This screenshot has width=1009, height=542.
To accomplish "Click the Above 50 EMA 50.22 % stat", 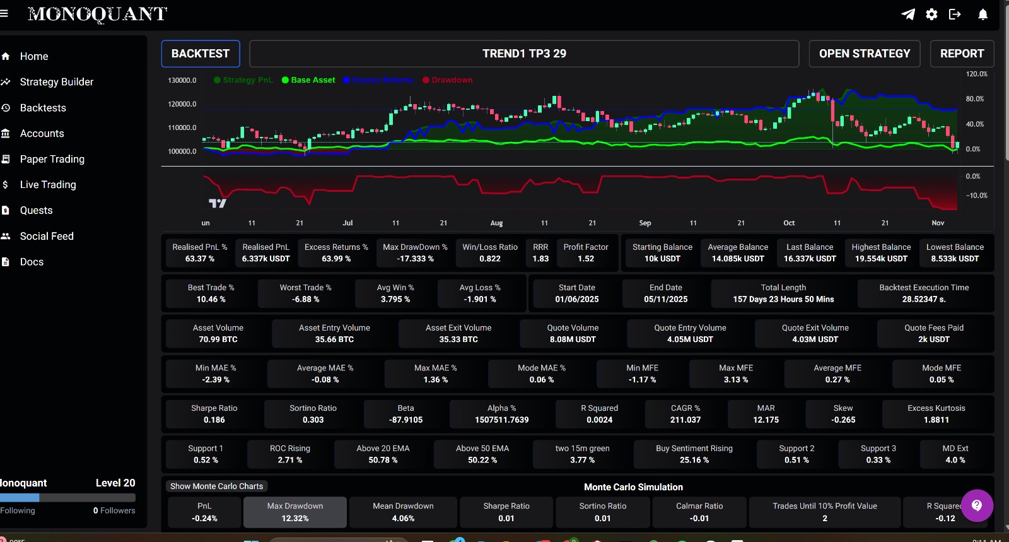I will 482,454.
